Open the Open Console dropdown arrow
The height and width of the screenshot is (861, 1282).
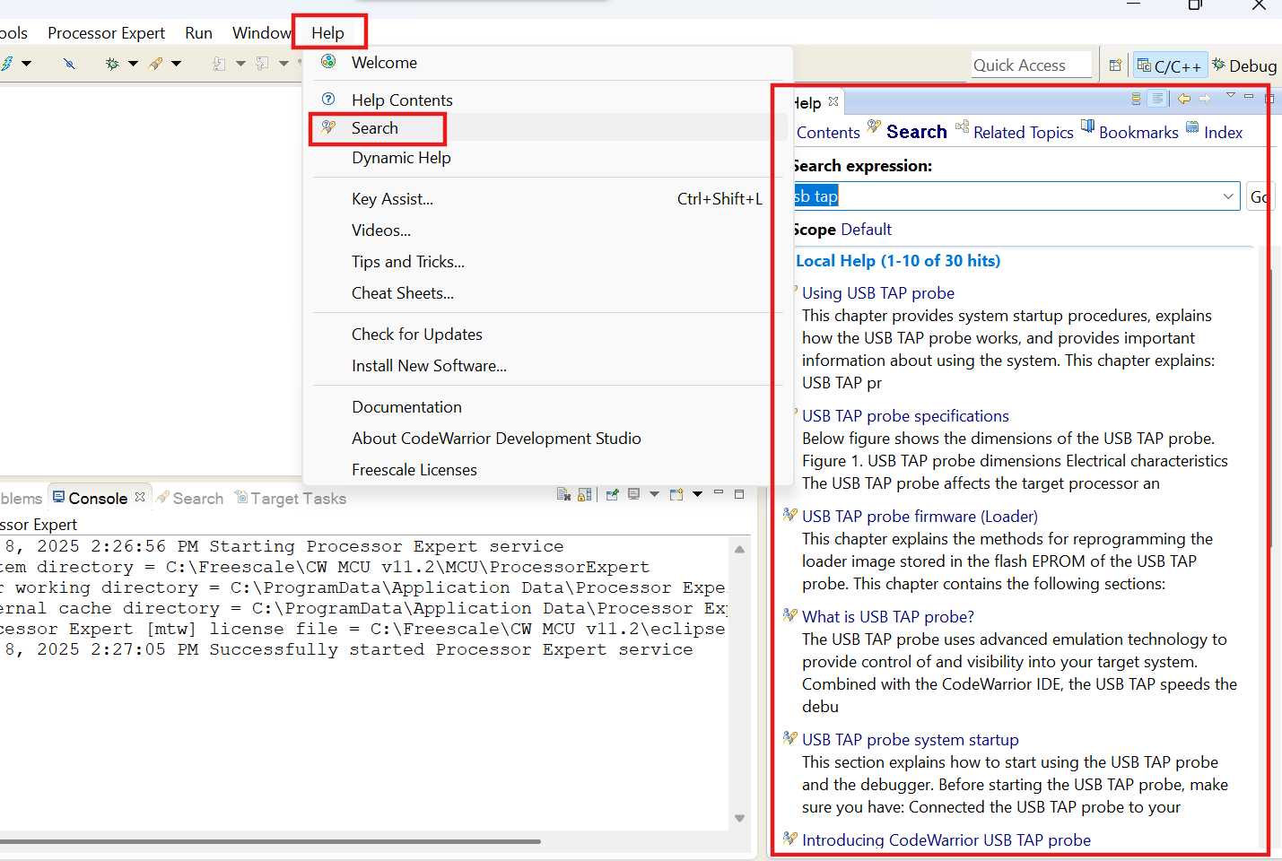tap(697, 494)
